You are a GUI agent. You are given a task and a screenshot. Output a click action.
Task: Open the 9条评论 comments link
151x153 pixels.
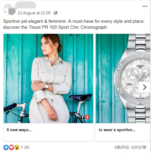[122, 147]
